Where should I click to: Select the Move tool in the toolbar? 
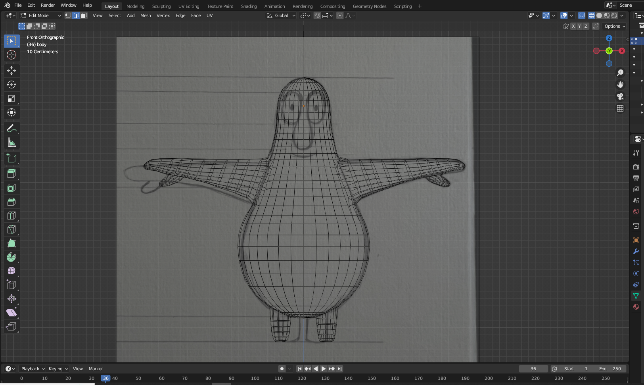[x=11, y=71]
